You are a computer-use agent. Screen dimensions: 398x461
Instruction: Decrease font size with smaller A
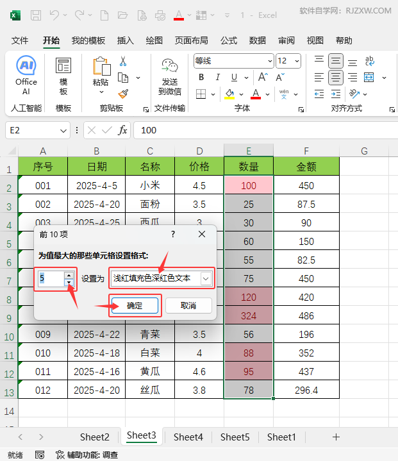coord(280,78)
